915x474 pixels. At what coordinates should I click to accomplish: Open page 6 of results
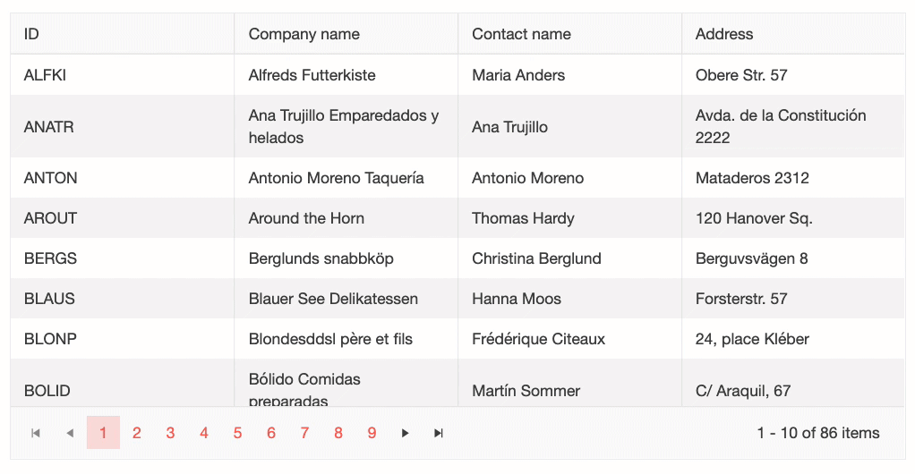click(271, 434)
